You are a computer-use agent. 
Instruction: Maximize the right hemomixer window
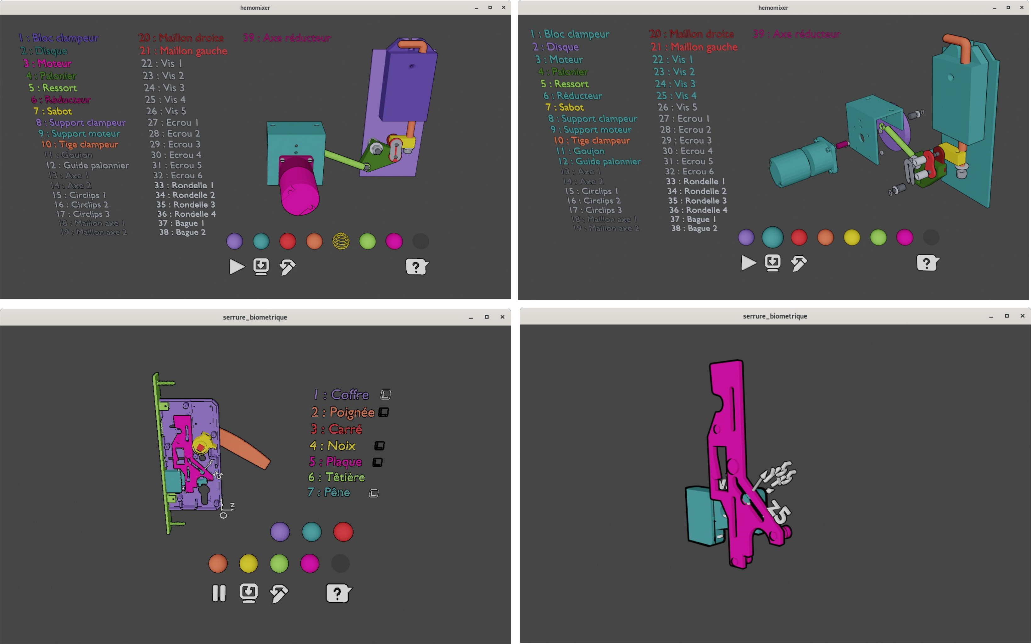pyautogui.click(x=1008, y=8)
